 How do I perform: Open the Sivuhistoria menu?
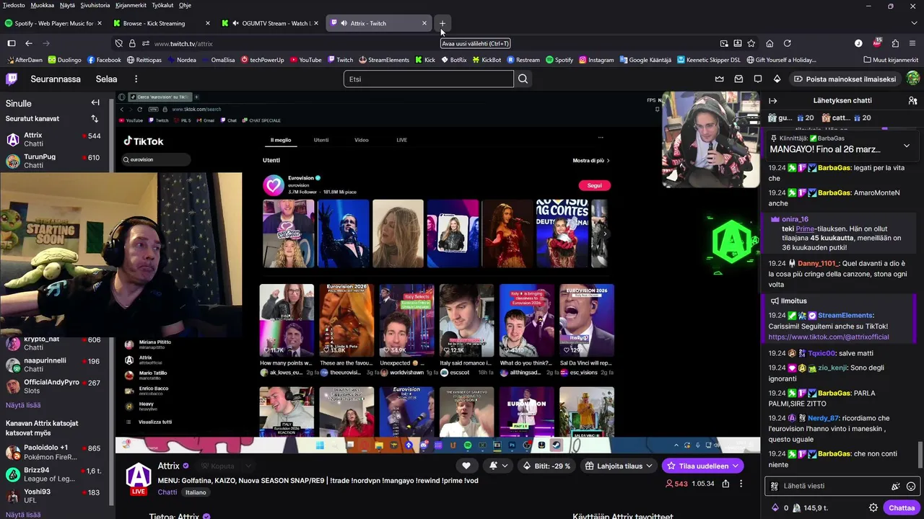click(95, 5)
